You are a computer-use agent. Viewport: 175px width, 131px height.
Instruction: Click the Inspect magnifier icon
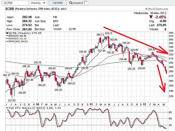click(x=71, y=3)
